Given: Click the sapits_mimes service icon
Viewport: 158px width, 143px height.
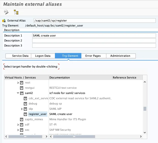Looking at the screenshot, I should [x=22, y=119].
